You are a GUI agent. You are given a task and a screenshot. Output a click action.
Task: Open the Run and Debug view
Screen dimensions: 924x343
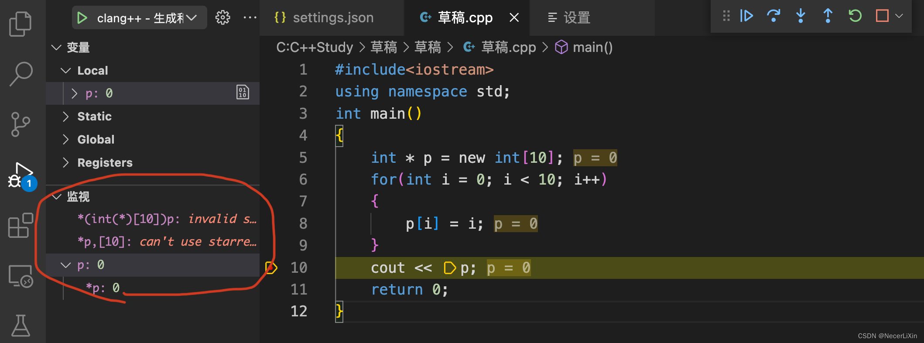point(21,176)
